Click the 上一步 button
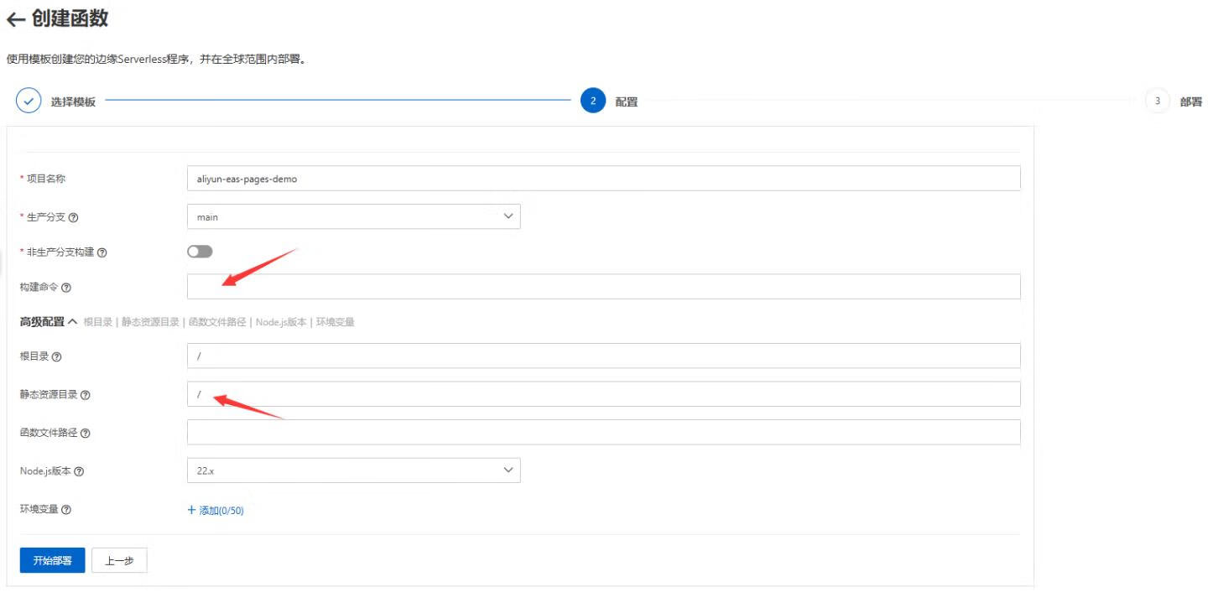Screen dimensions: 1208x608 pos(119,560)
